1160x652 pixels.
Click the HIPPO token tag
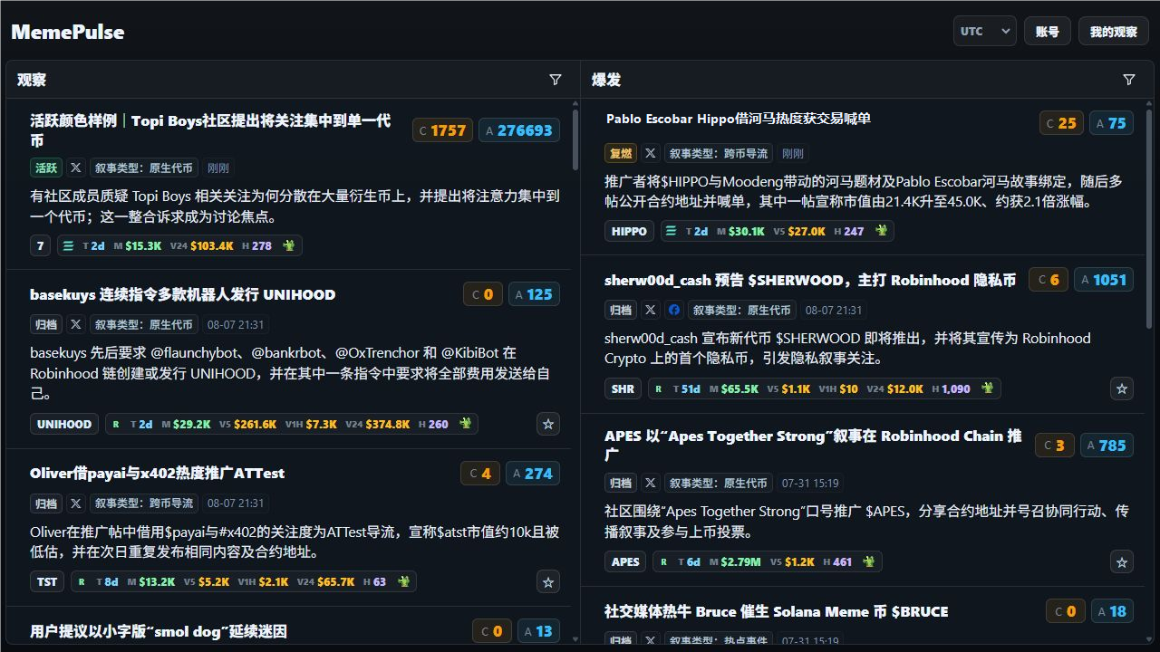coord(629,231)
